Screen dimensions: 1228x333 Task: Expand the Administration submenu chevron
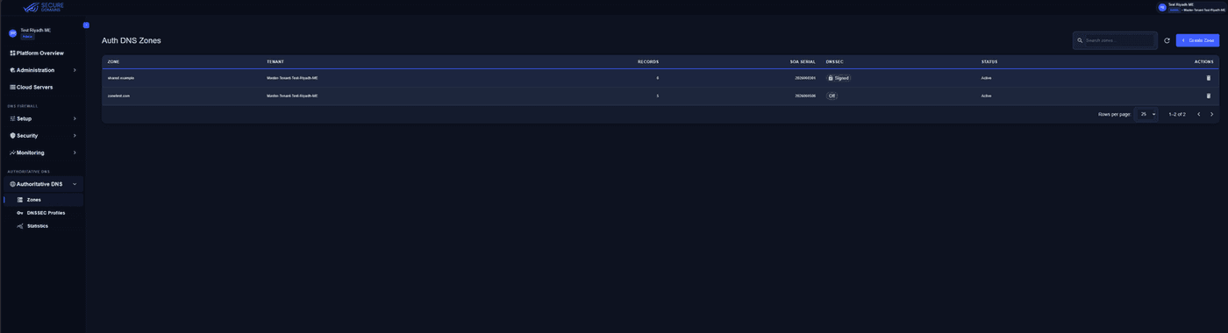click(75, 70)
